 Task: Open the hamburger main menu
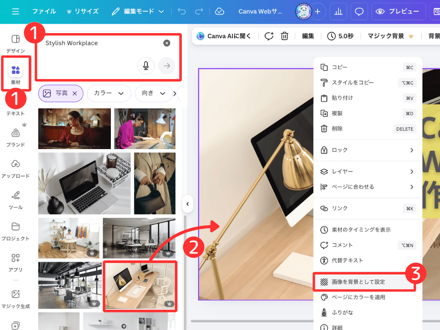15,12
